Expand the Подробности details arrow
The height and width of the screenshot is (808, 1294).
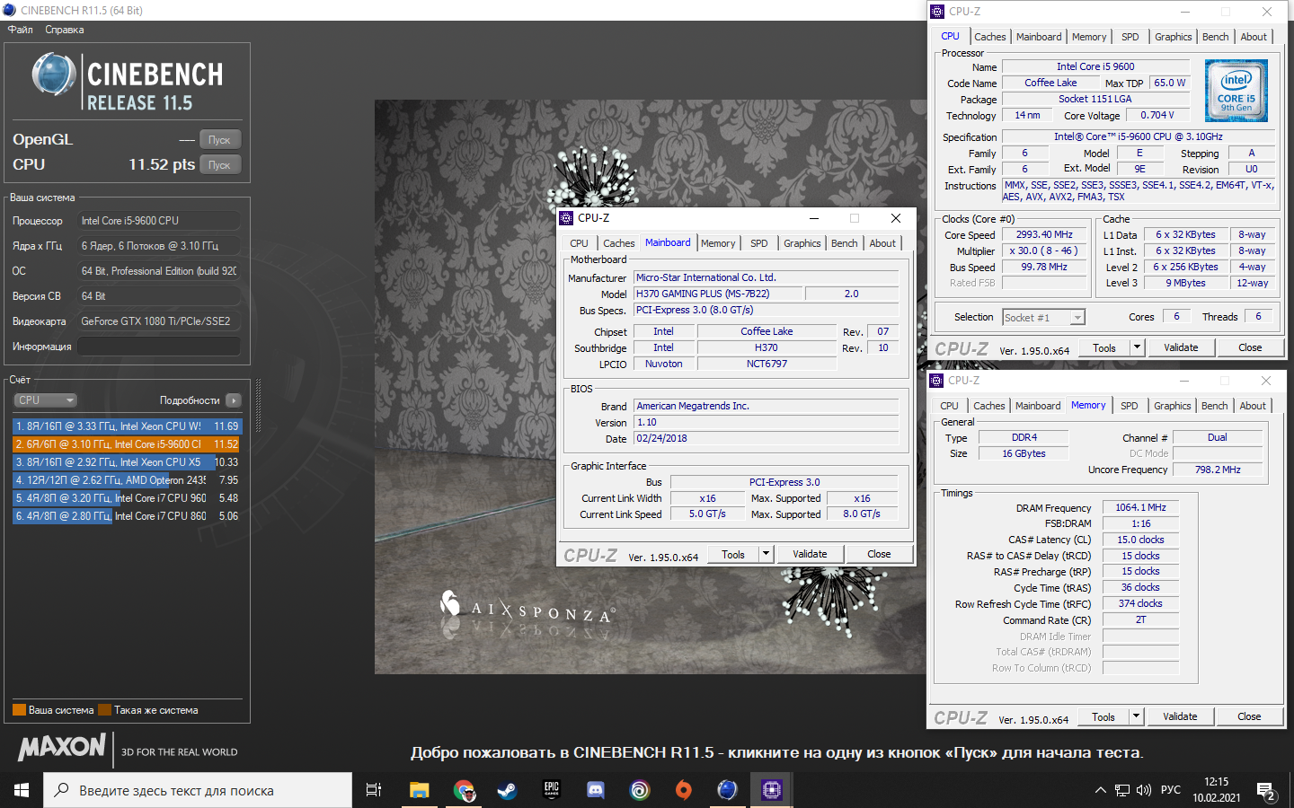click(x=234, y=400)
